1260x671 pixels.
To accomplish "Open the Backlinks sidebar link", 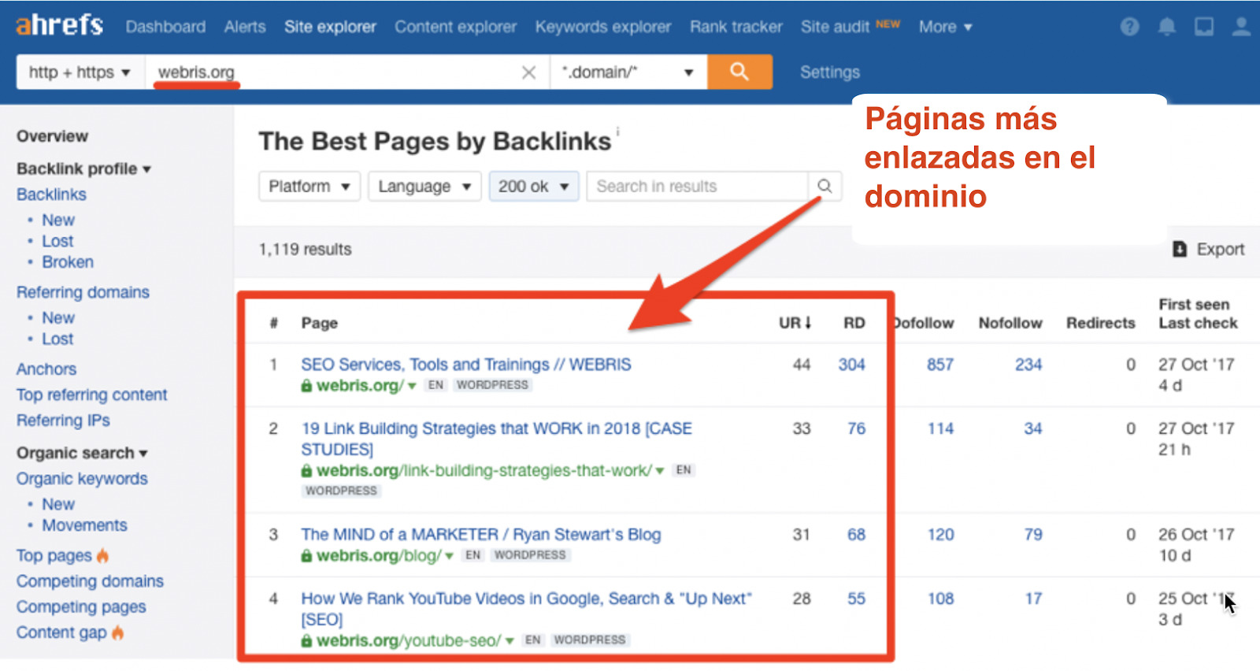I will click(51, 195).
